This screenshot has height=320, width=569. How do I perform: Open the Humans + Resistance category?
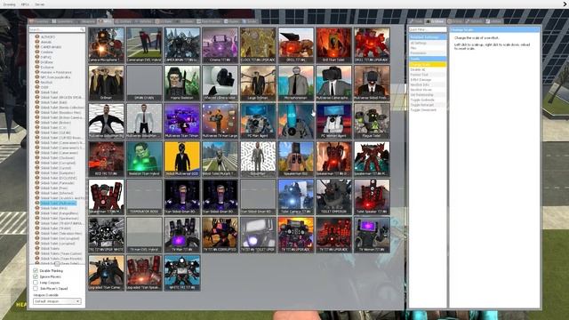(56, 72)
